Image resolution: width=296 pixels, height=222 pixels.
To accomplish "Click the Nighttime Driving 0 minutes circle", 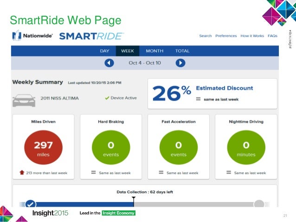I will [x=246, y=147].
